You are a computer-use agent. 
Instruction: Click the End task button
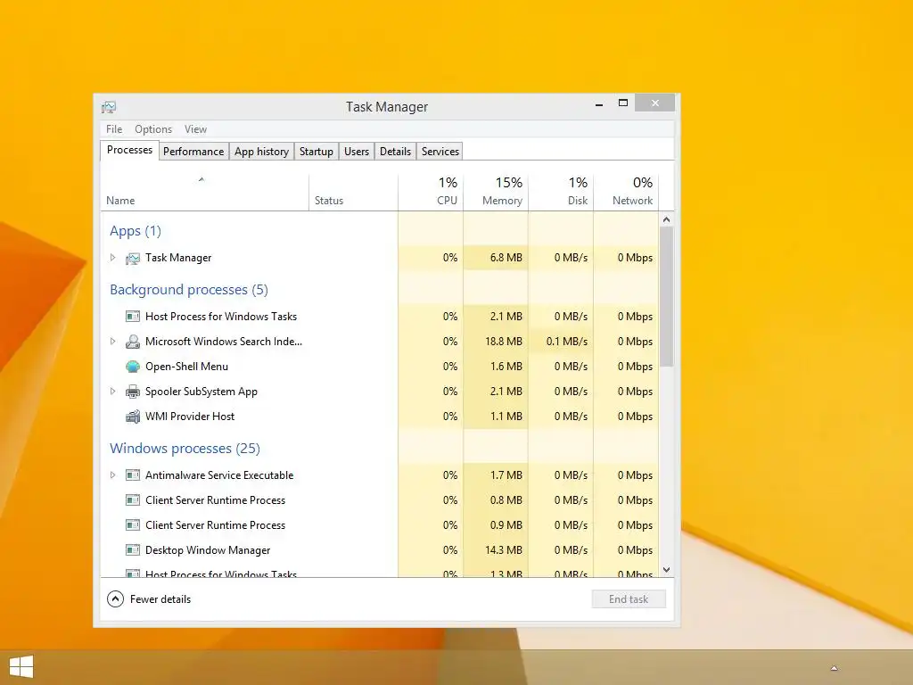click(x=629, y=599)
